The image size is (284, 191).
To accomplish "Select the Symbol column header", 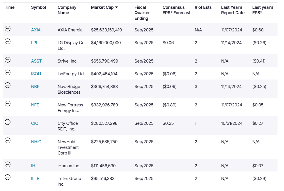I will click(x=38, y=7).
